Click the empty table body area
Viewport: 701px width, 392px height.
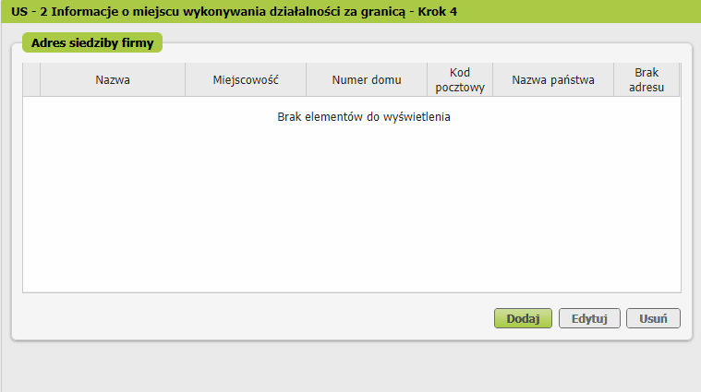coord(351,212)
